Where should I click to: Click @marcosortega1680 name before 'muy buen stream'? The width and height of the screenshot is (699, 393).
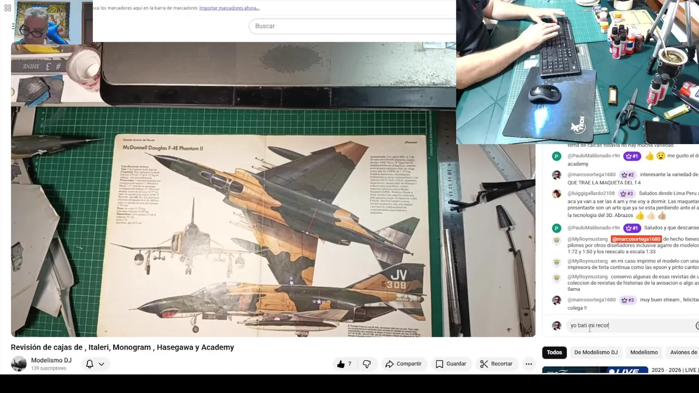click(x=591, y=300)
